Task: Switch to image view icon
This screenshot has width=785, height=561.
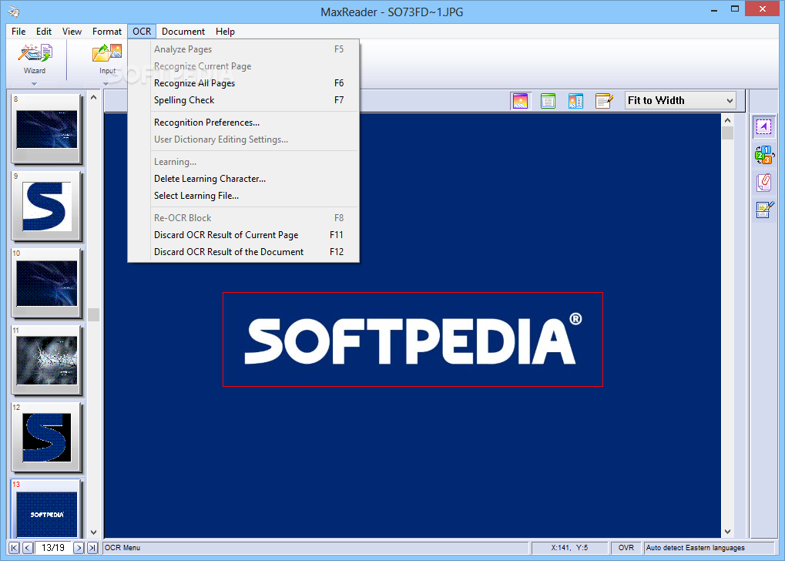Action: (x=521, y=101)
